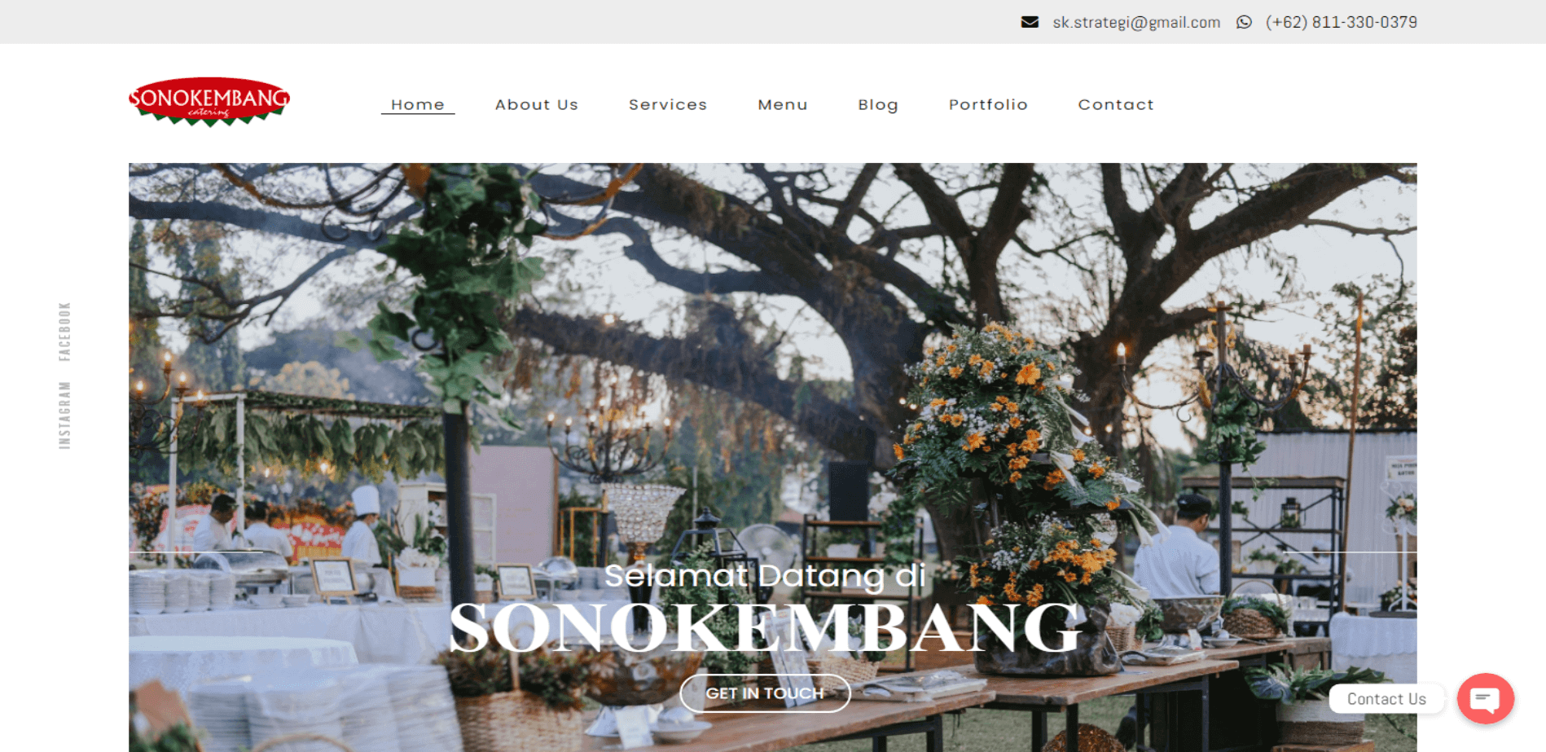
Task: Open the Services menu
Action: pyautogui.click(x=668, y=104)
